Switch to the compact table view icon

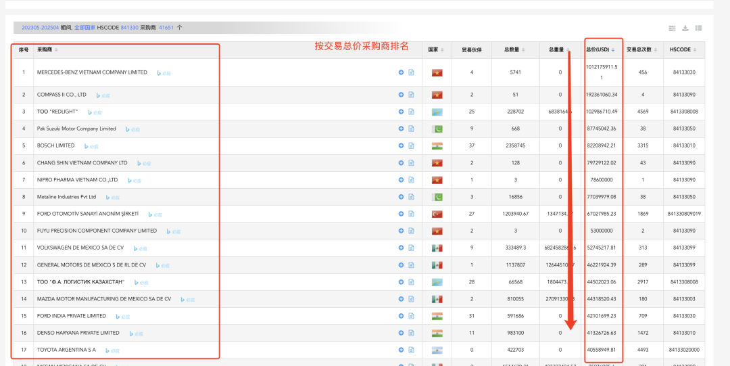pyautogui.click(x=672, y=28)
